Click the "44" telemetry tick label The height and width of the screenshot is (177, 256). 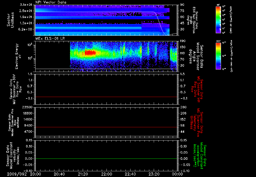[182, 131]
